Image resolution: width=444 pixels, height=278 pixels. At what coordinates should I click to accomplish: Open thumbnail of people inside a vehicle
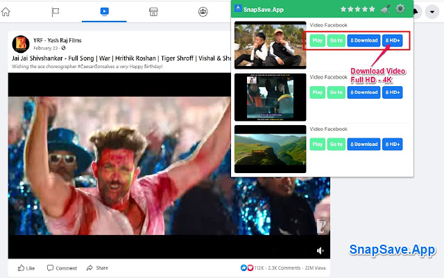tap(271, 97)
